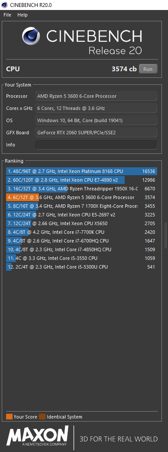
Task: Click the Processor field showing Ryzen 5 3600
Action: pos(96,96)
